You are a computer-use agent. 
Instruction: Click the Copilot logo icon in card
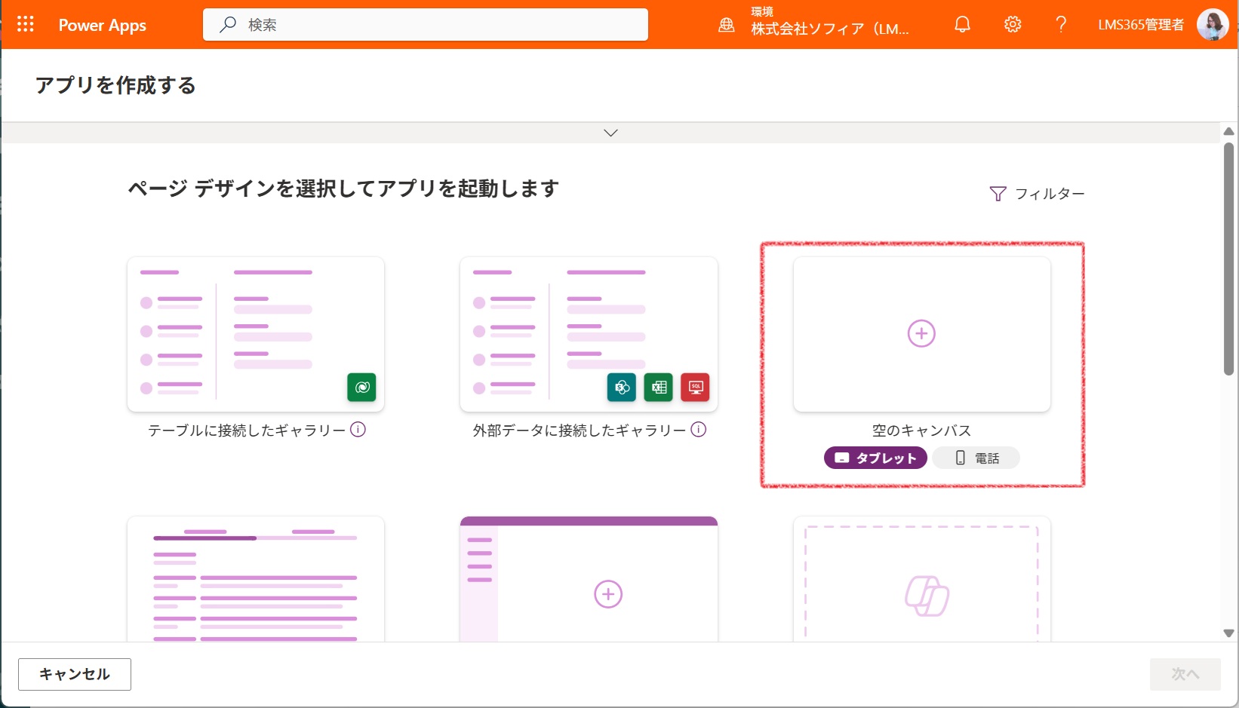[x=927, y=596]
